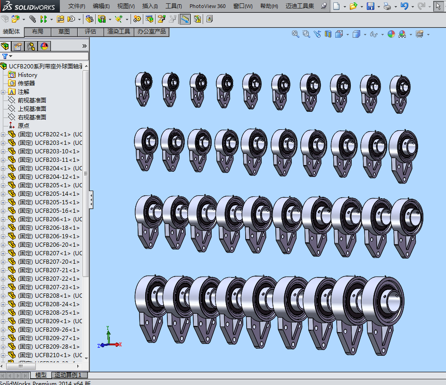Click the Take Snapshot icon
The width and height of the screenshot is (446, 385).
(x=210, y=19)
